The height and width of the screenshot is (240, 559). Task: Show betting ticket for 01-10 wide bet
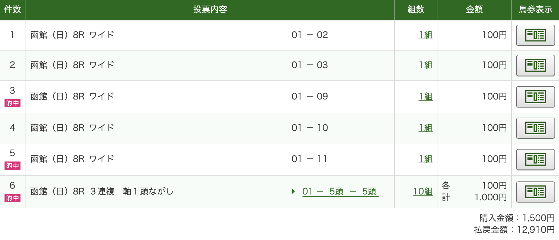(535, 128)
